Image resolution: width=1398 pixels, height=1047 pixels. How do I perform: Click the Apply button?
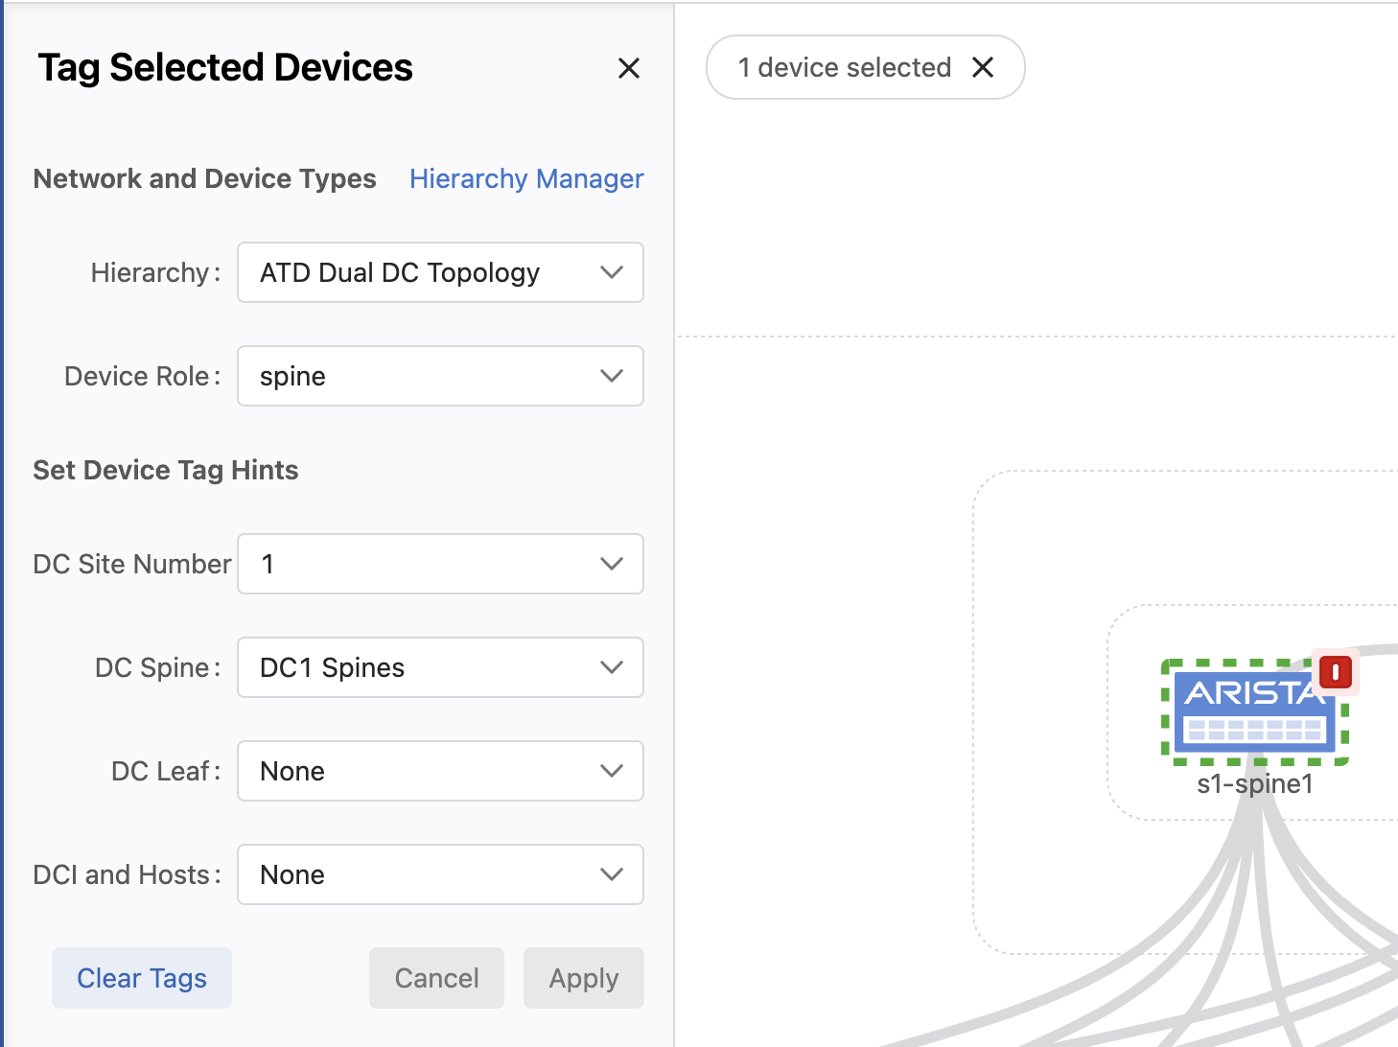pos(584,978)
